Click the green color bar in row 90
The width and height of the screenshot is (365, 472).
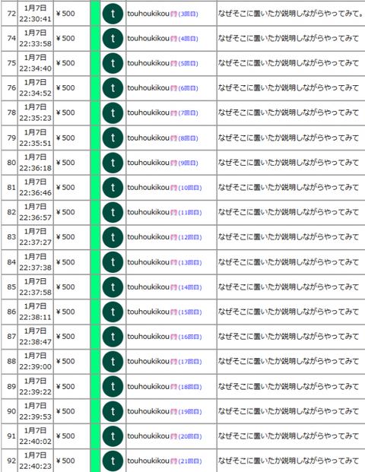(x=95, y=411)
